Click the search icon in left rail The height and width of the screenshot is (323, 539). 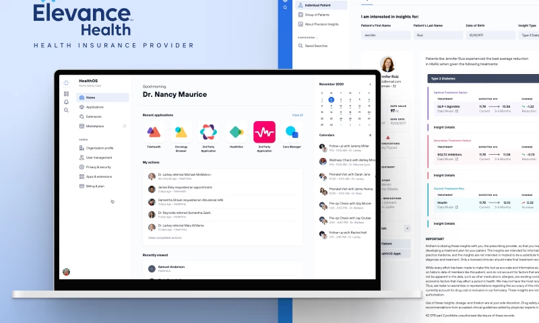pyautogui.click(x=66, y=110)
